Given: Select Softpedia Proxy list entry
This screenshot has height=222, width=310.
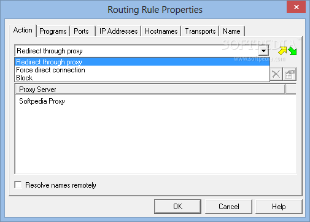Looking at the screenshot, I should click(x=42, y=101).
